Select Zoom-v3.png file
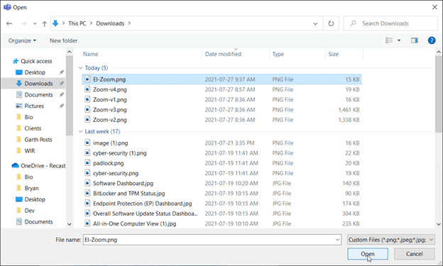443x266 pixels. point(110,110)
